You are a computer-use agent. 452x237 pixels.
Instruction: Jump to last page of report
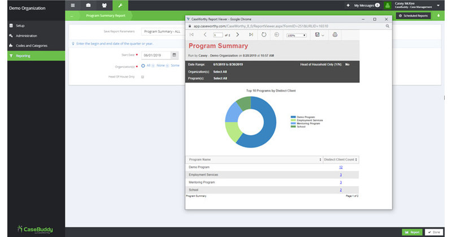pos(251,35)
